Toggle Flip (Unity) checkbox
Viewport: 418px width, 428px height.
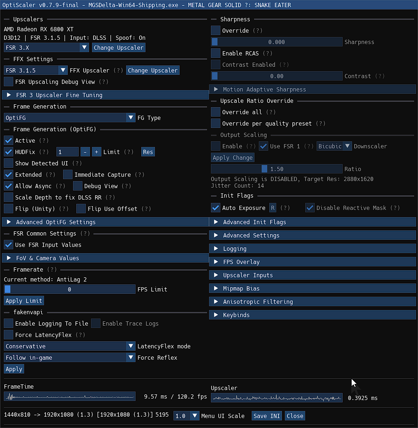(9, 209)
